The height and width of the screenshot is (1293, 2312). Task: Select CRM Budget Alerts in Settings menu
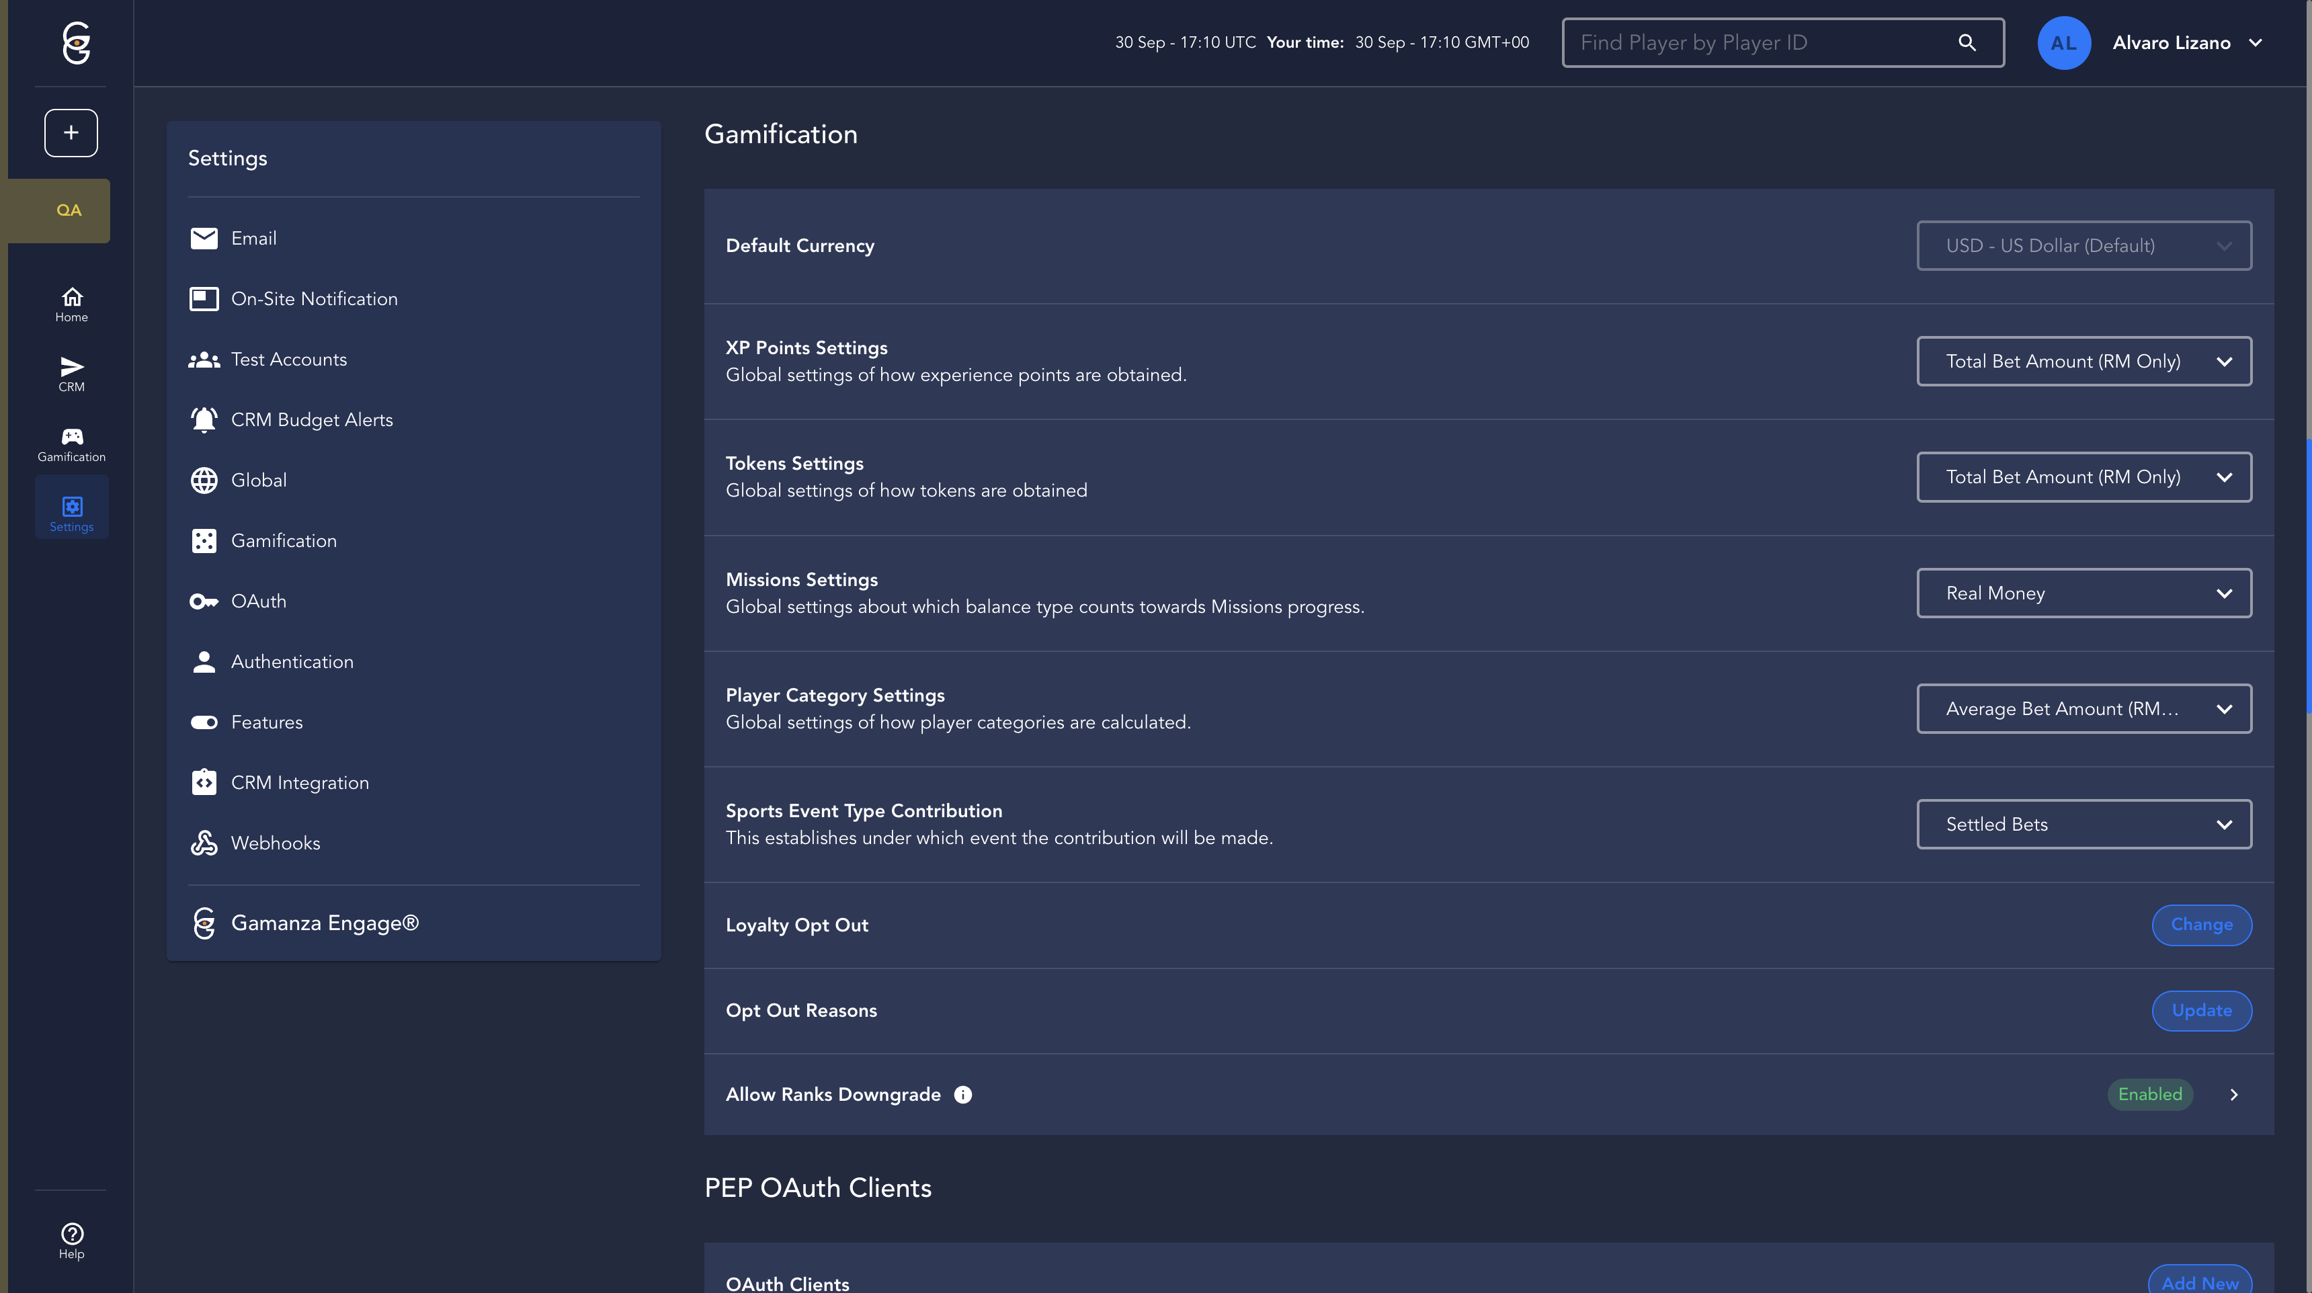click(311, 420)
